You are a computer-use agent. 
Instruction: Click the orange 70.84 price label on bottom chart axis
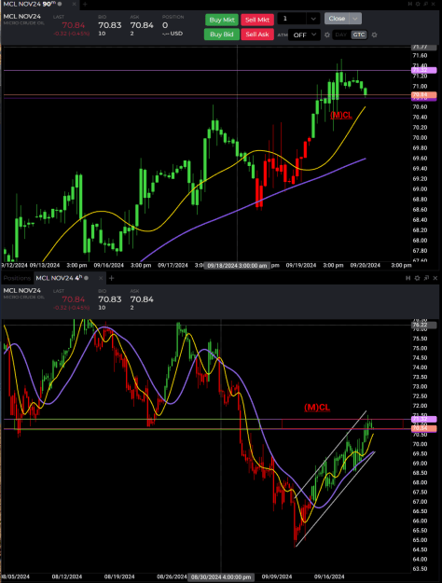click(x=423, y=429)
